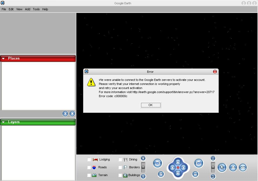Print the current view

tap(233, 167)
